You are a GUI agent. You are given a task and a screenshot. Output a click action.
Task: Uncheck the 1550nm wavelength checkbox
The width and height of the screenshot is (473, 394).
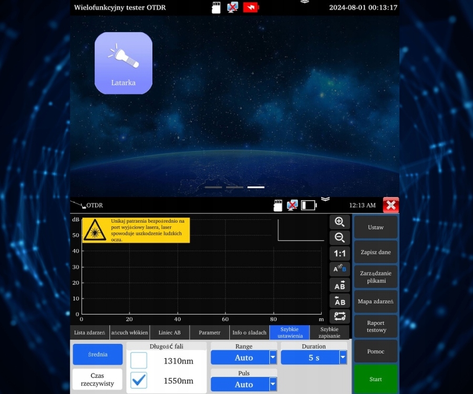tap(139, 380)
